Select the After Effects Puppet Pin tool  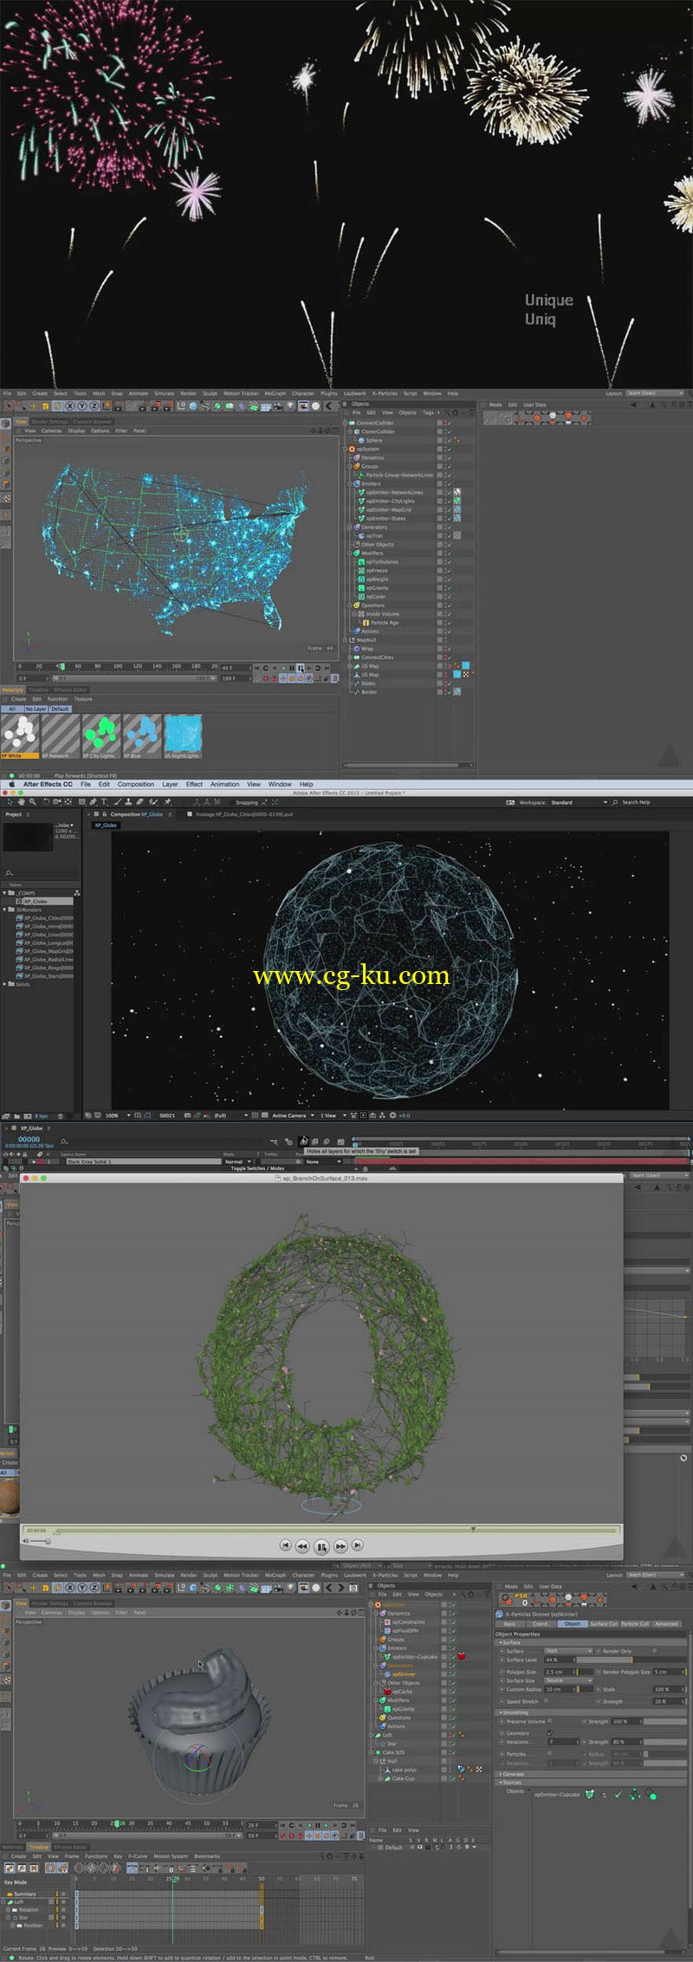click(166, 801)
